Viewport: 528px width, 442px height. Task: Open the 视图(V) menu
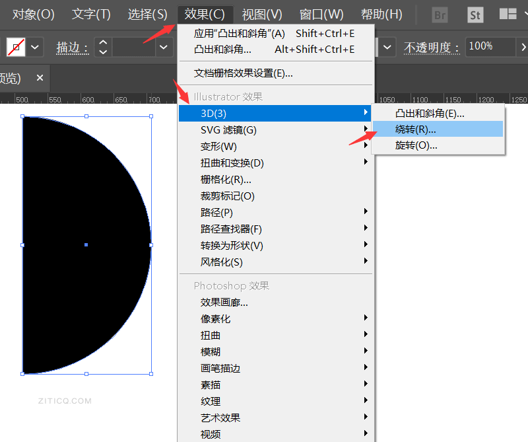[x=262, y=14]
